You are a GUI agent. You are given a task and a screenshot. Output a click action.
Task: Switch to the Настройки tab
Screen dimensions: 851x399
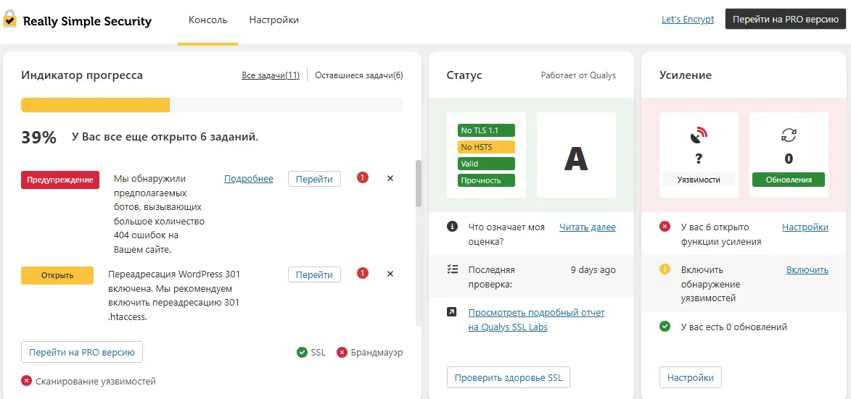(274, 20)
